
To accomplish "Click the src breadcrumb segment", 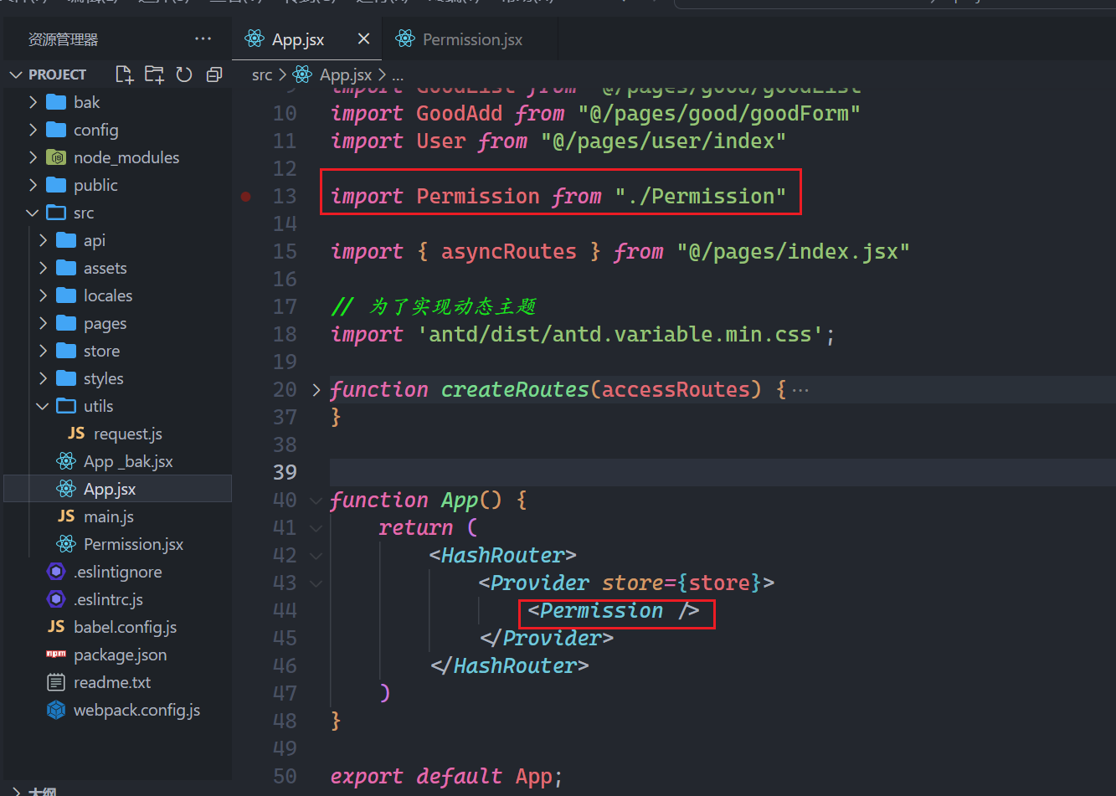I will coord(262,74).
